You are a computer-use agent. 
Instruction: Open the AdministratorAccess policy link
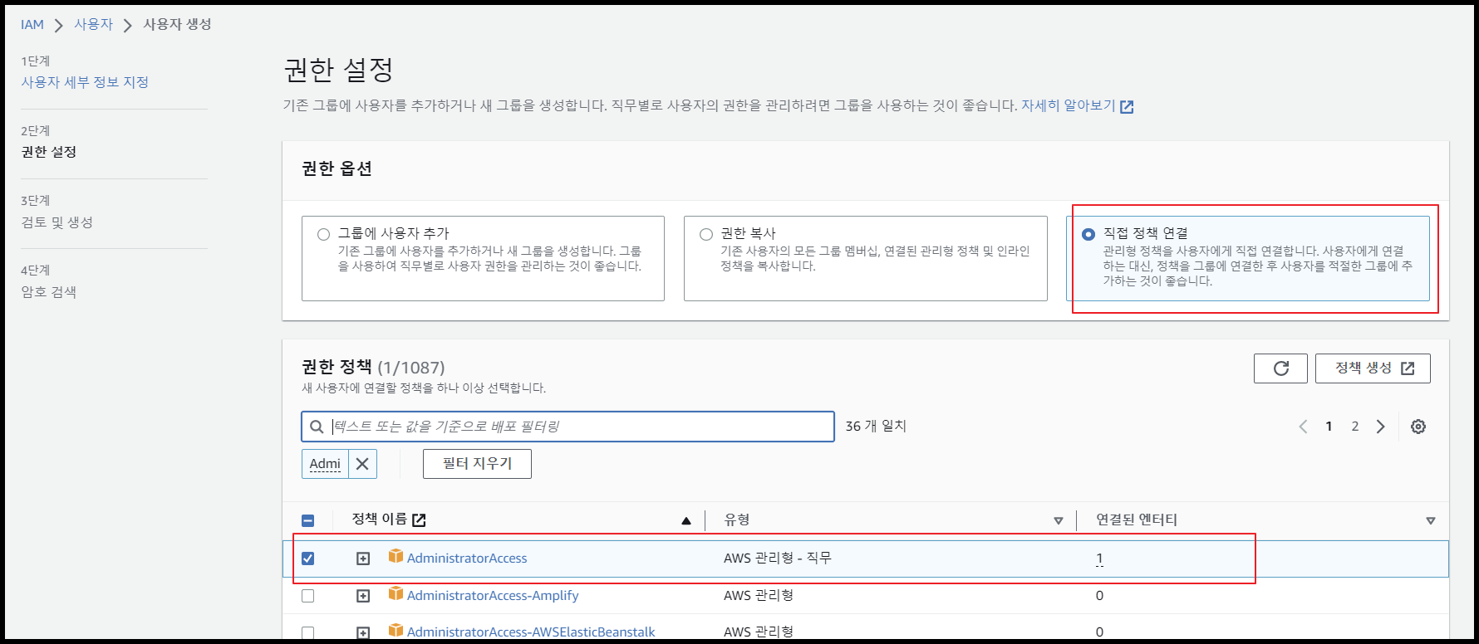point(467,559)
